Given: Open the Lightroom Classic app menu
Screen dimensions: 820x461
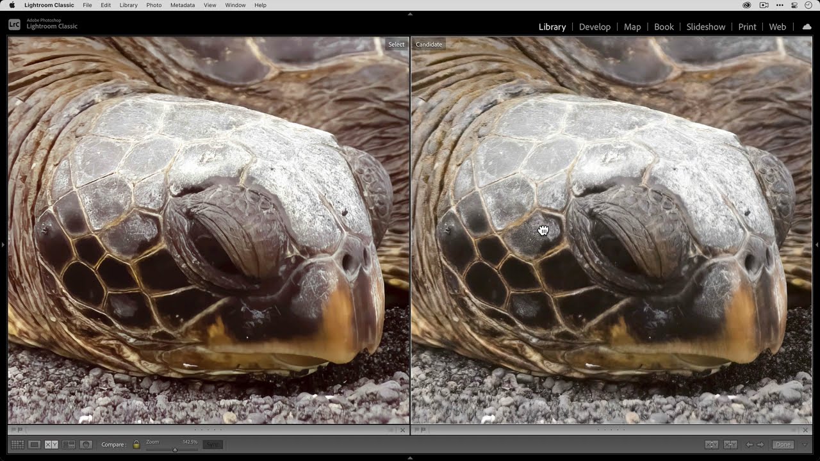Looking at the screenshot, I should click(x=49, y=5).
